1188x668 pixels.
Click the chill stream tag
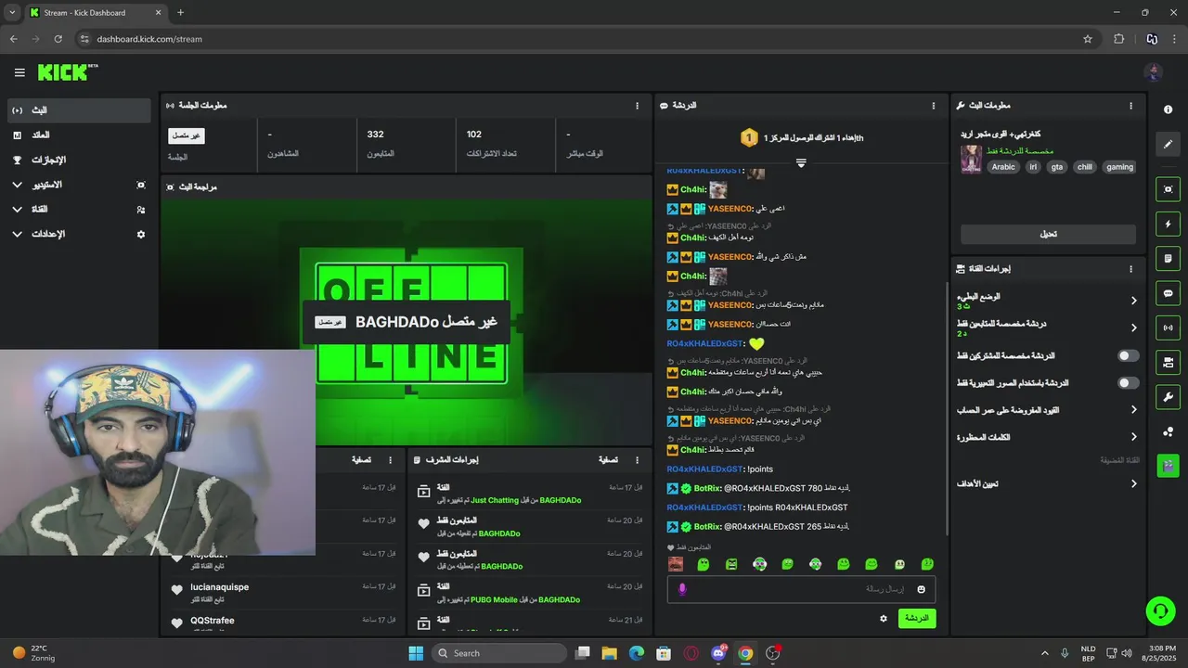[1084, 167]
